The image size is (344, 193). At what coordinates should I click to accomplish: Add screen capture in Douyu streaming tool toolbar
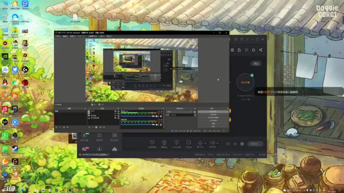click(152, 144)
